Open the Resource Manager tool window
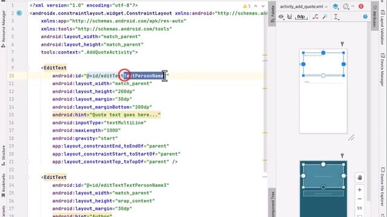 point(4,29)
